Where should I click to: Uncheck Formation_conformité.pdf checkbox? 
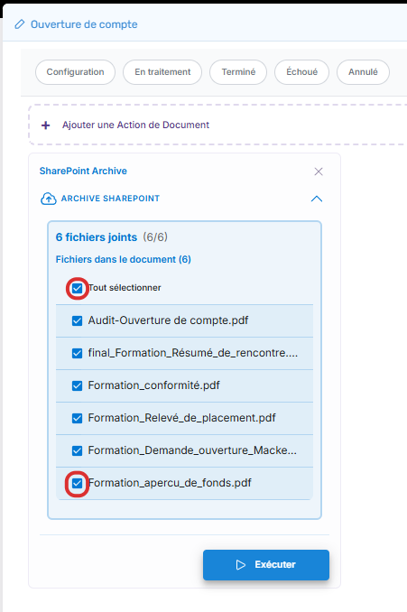coord(78,385)
